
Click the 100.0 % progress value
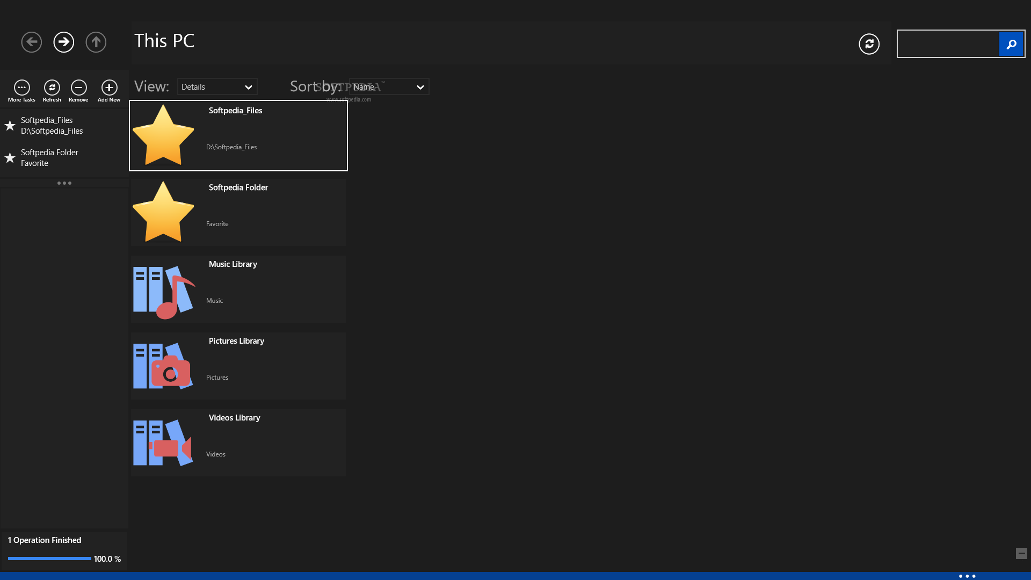point(107,559)
